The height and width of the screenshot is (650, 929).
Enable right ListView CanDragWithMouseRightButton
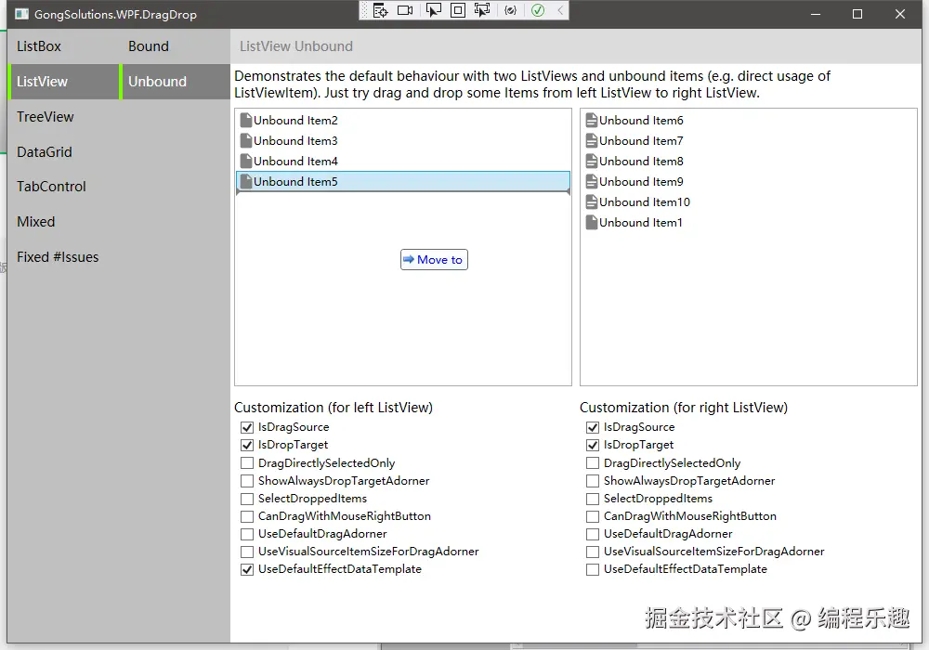pyautogui.click(x=593, y=516)
